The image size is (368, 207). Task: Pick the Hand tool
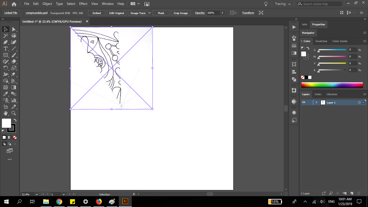click(5, 113)
